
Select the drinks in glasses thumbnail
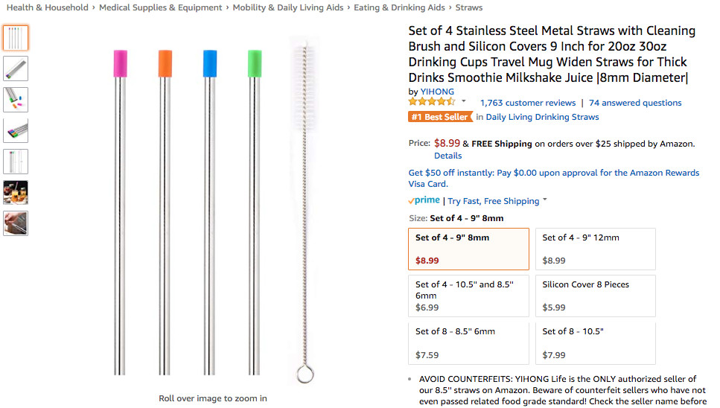[x=16, y=192]
